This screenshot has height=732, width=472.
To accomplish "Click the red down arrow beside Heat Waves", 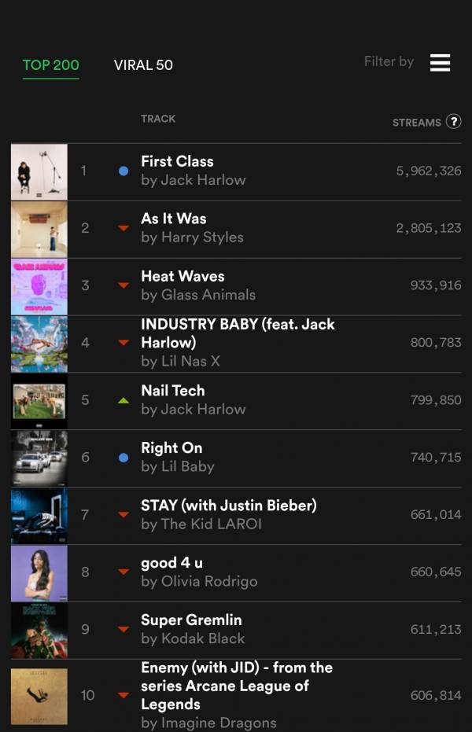I will (124, 285).
